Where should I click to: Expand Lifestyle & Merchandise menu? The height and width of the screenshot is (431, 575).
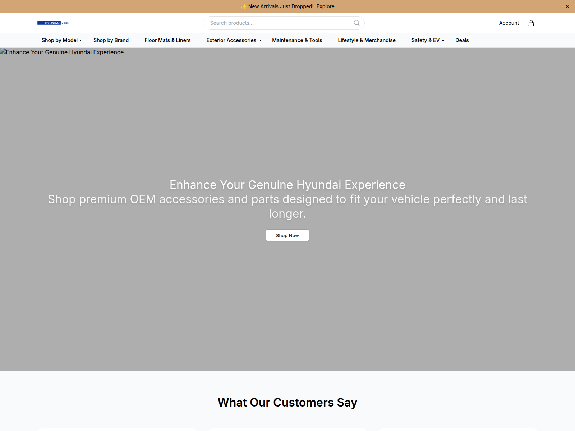point(369,40)
